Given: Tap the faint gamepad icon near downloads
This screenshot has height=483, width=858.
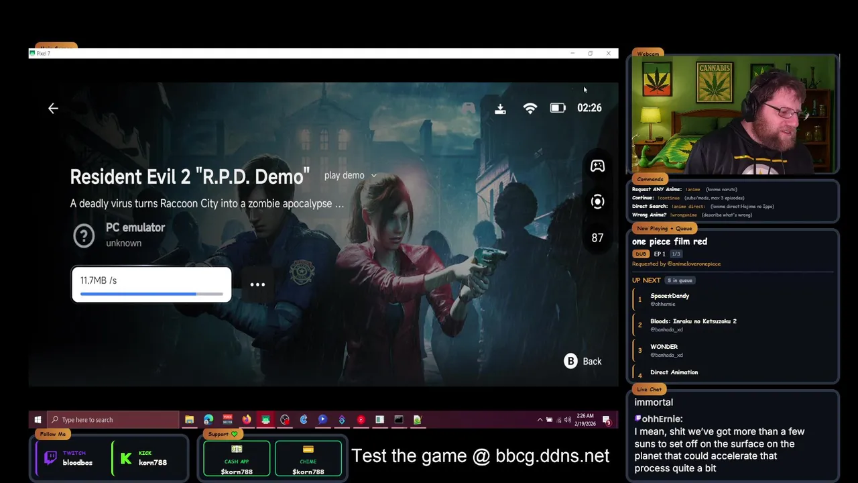Looking at the screenshot, I should [x=469, y=108].
